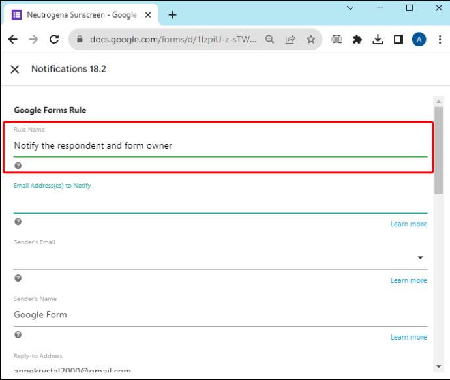Open Extensions puzzle icon
This screenshot has height=380, width=450.
tap(357, 39)
